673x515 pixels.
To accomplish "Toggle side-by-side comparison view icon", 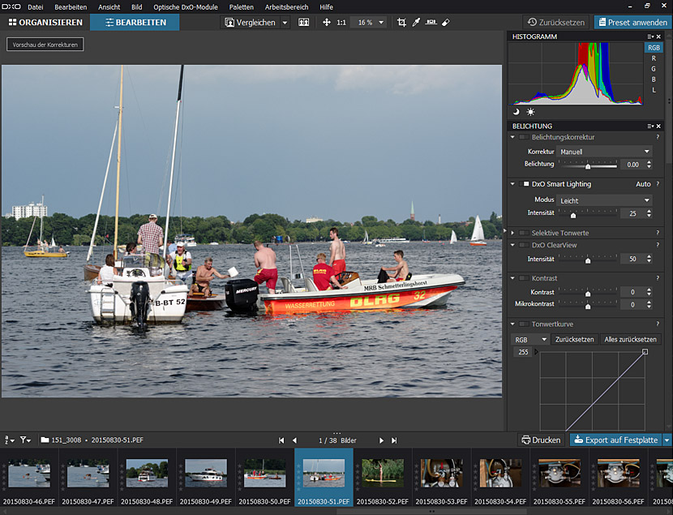I will pos(303,23).
